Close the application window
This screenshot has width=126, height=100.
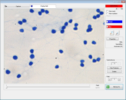[x=123, y=2]
